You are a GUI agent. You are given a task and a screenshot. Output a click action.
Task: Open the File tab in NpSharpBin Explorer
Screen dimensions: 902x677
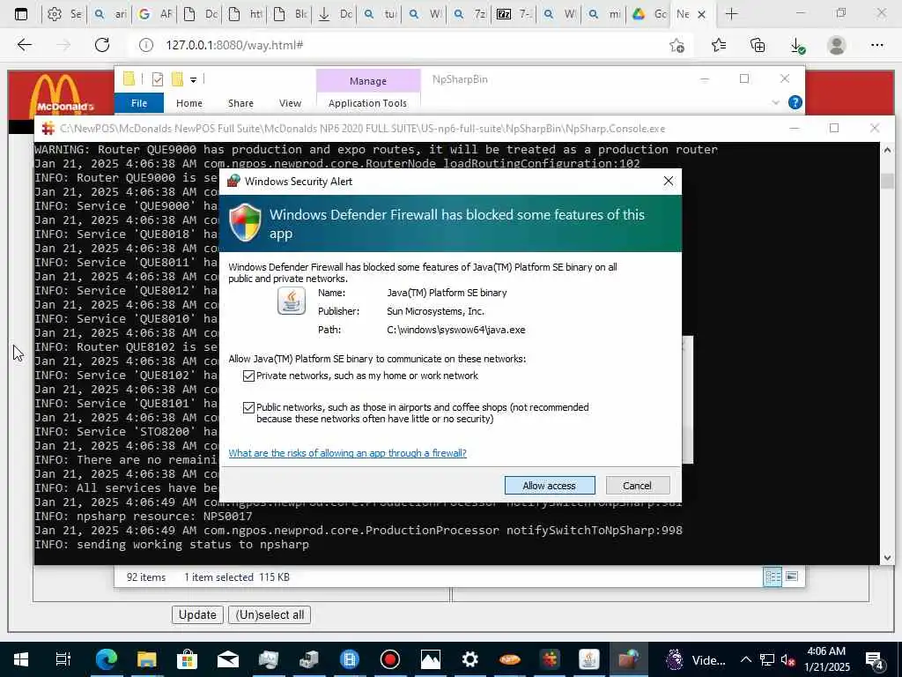point(138,103)
